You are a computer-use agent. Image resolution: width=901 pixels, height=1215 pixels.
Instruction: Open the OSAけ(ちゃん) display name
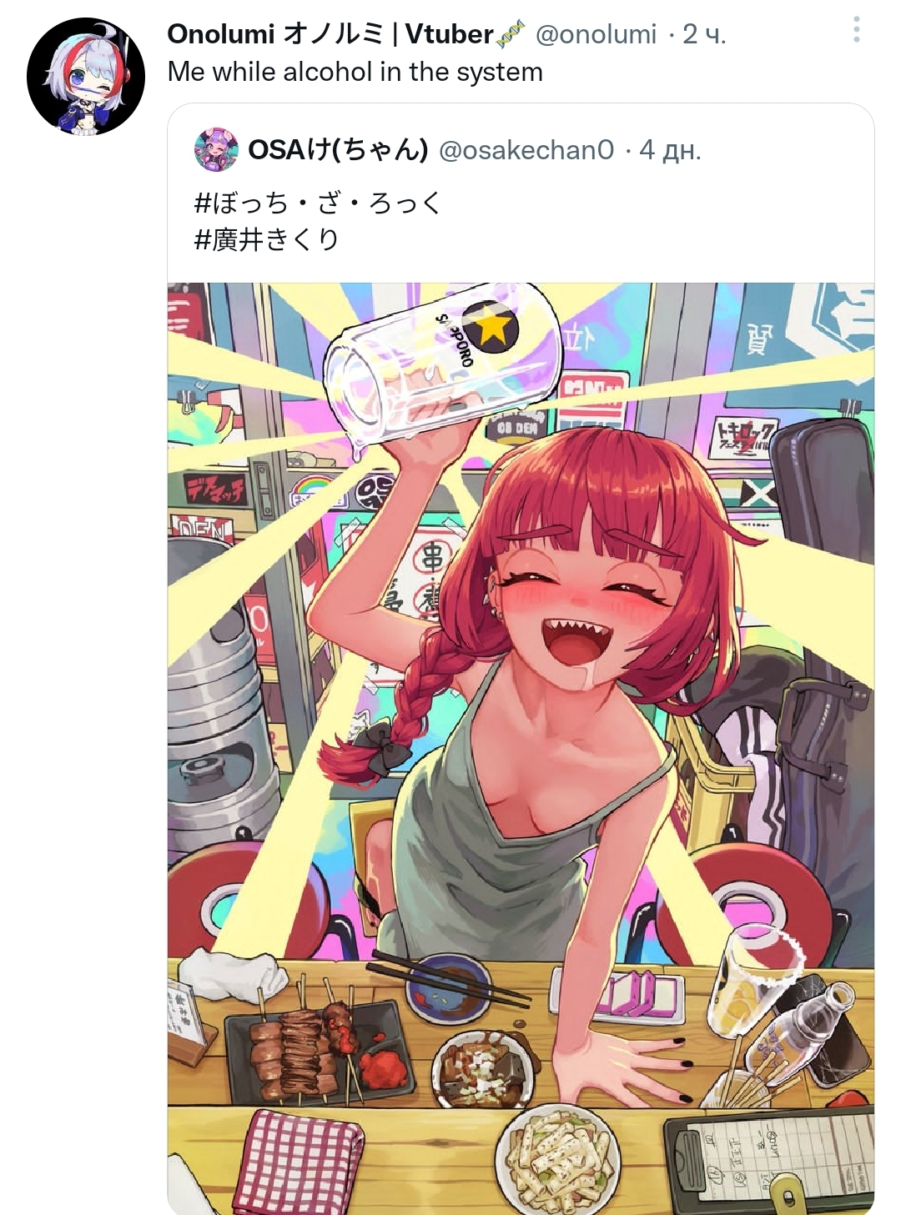(x=338, y=150)
